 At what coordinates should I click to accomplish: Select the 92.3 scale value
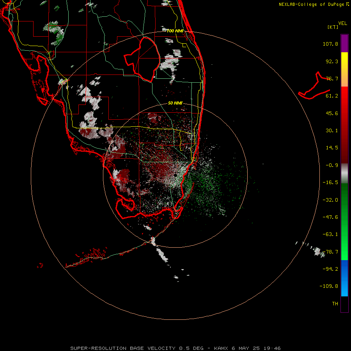coord(332,61)
